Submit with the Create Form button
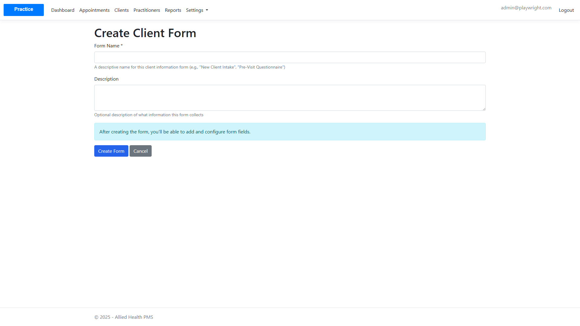 click(111, 151)
